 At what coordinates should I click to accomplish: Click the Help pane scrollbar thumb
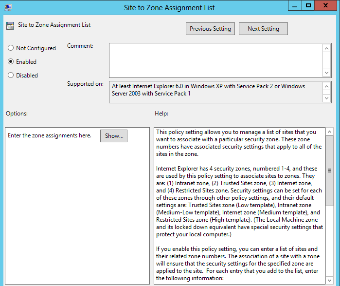pos(329,171)
